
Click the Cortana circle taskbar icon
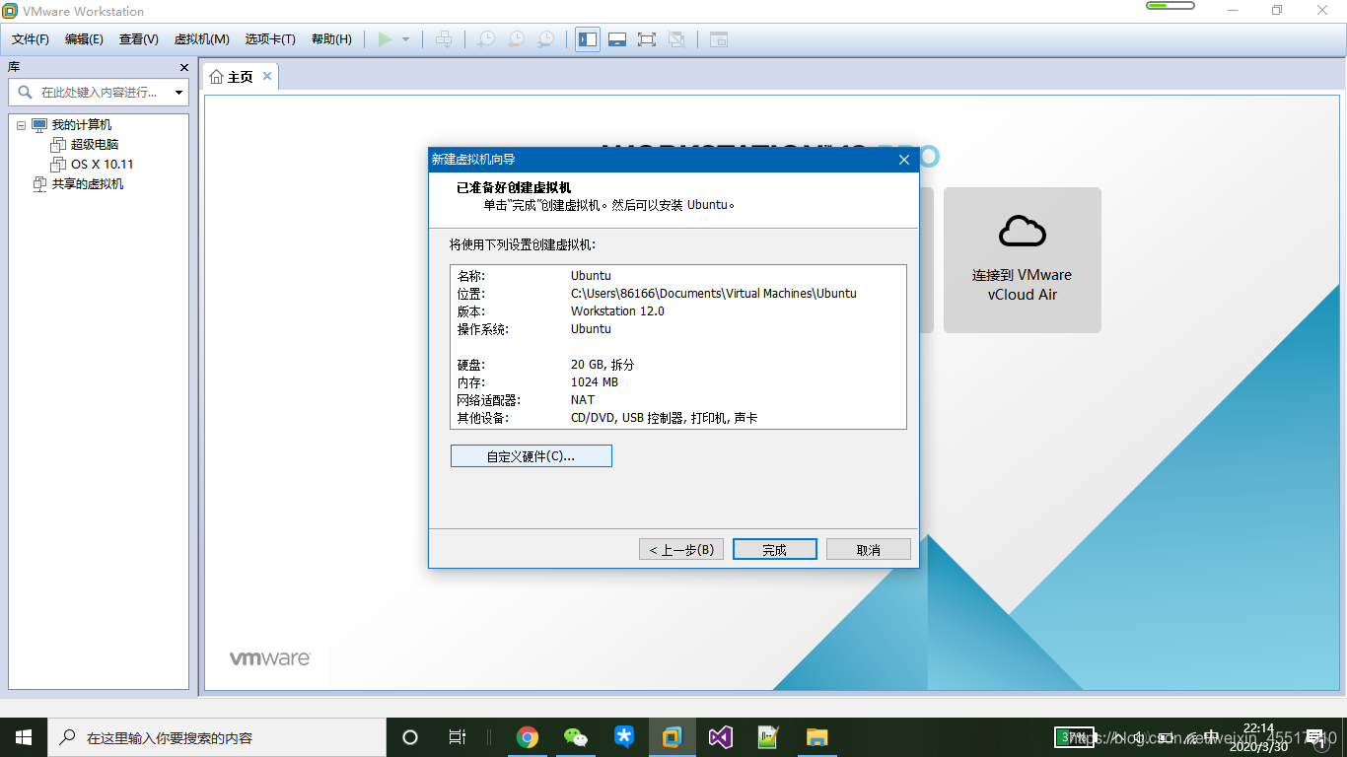click(410, 737)
